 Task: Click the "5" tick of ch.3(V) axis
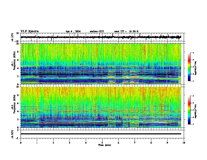18,130
